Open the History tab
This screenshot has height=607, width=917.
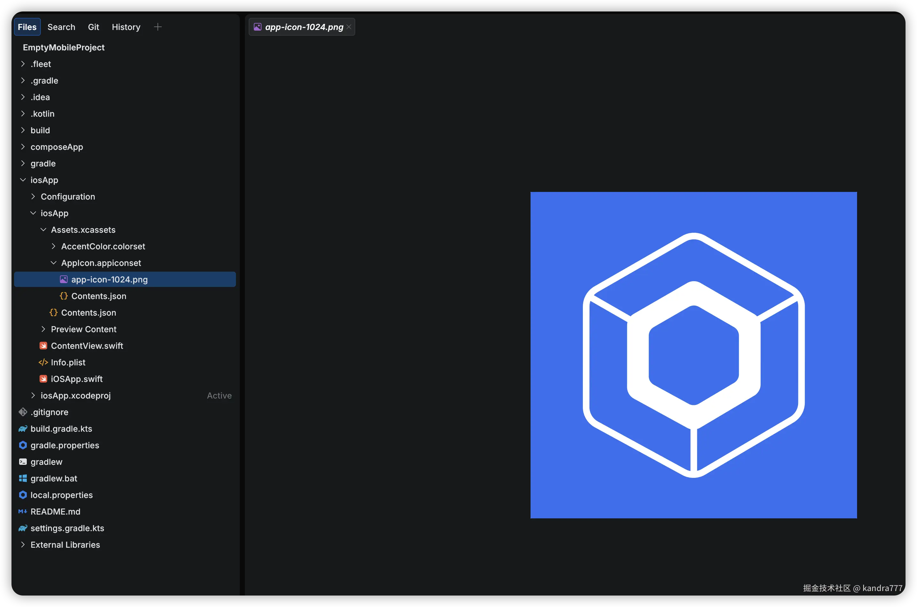(126, 27)
